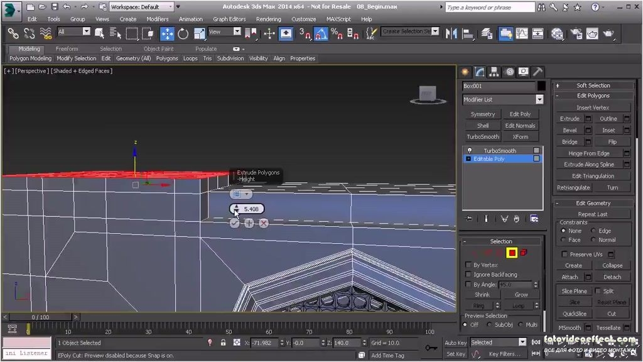The image size is (643, 362).
Task: Activate the Select Object tool
Action: (100, 34)
